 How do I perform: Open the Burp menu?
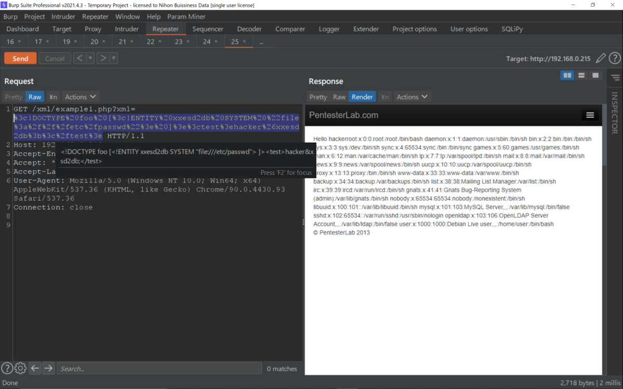pos(10,17)
